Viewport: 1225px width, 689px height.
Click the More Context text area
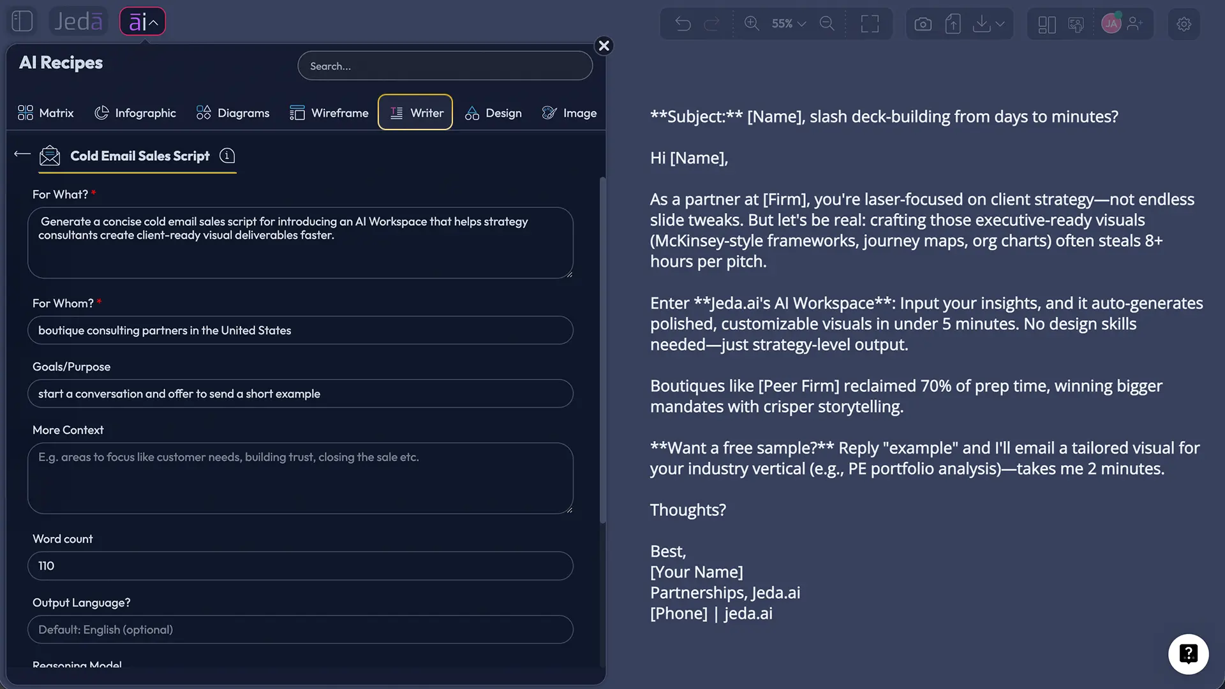(x=301, y=478)
